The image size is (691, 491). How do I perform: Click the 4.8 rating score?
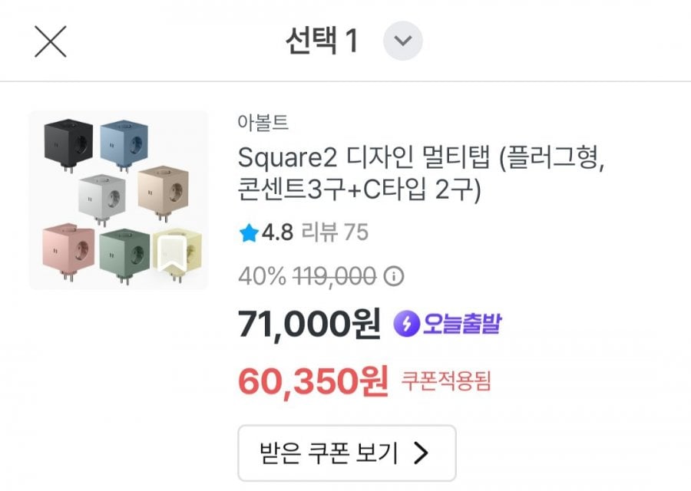tap(277, 232)
